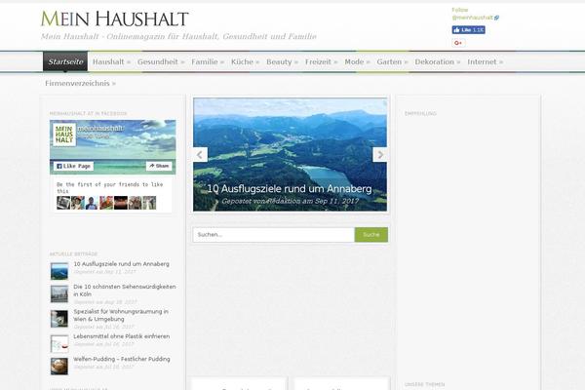Click the Facebook Share button
Viewport: 585px width, 390px height.
click(x=159, y=166)
